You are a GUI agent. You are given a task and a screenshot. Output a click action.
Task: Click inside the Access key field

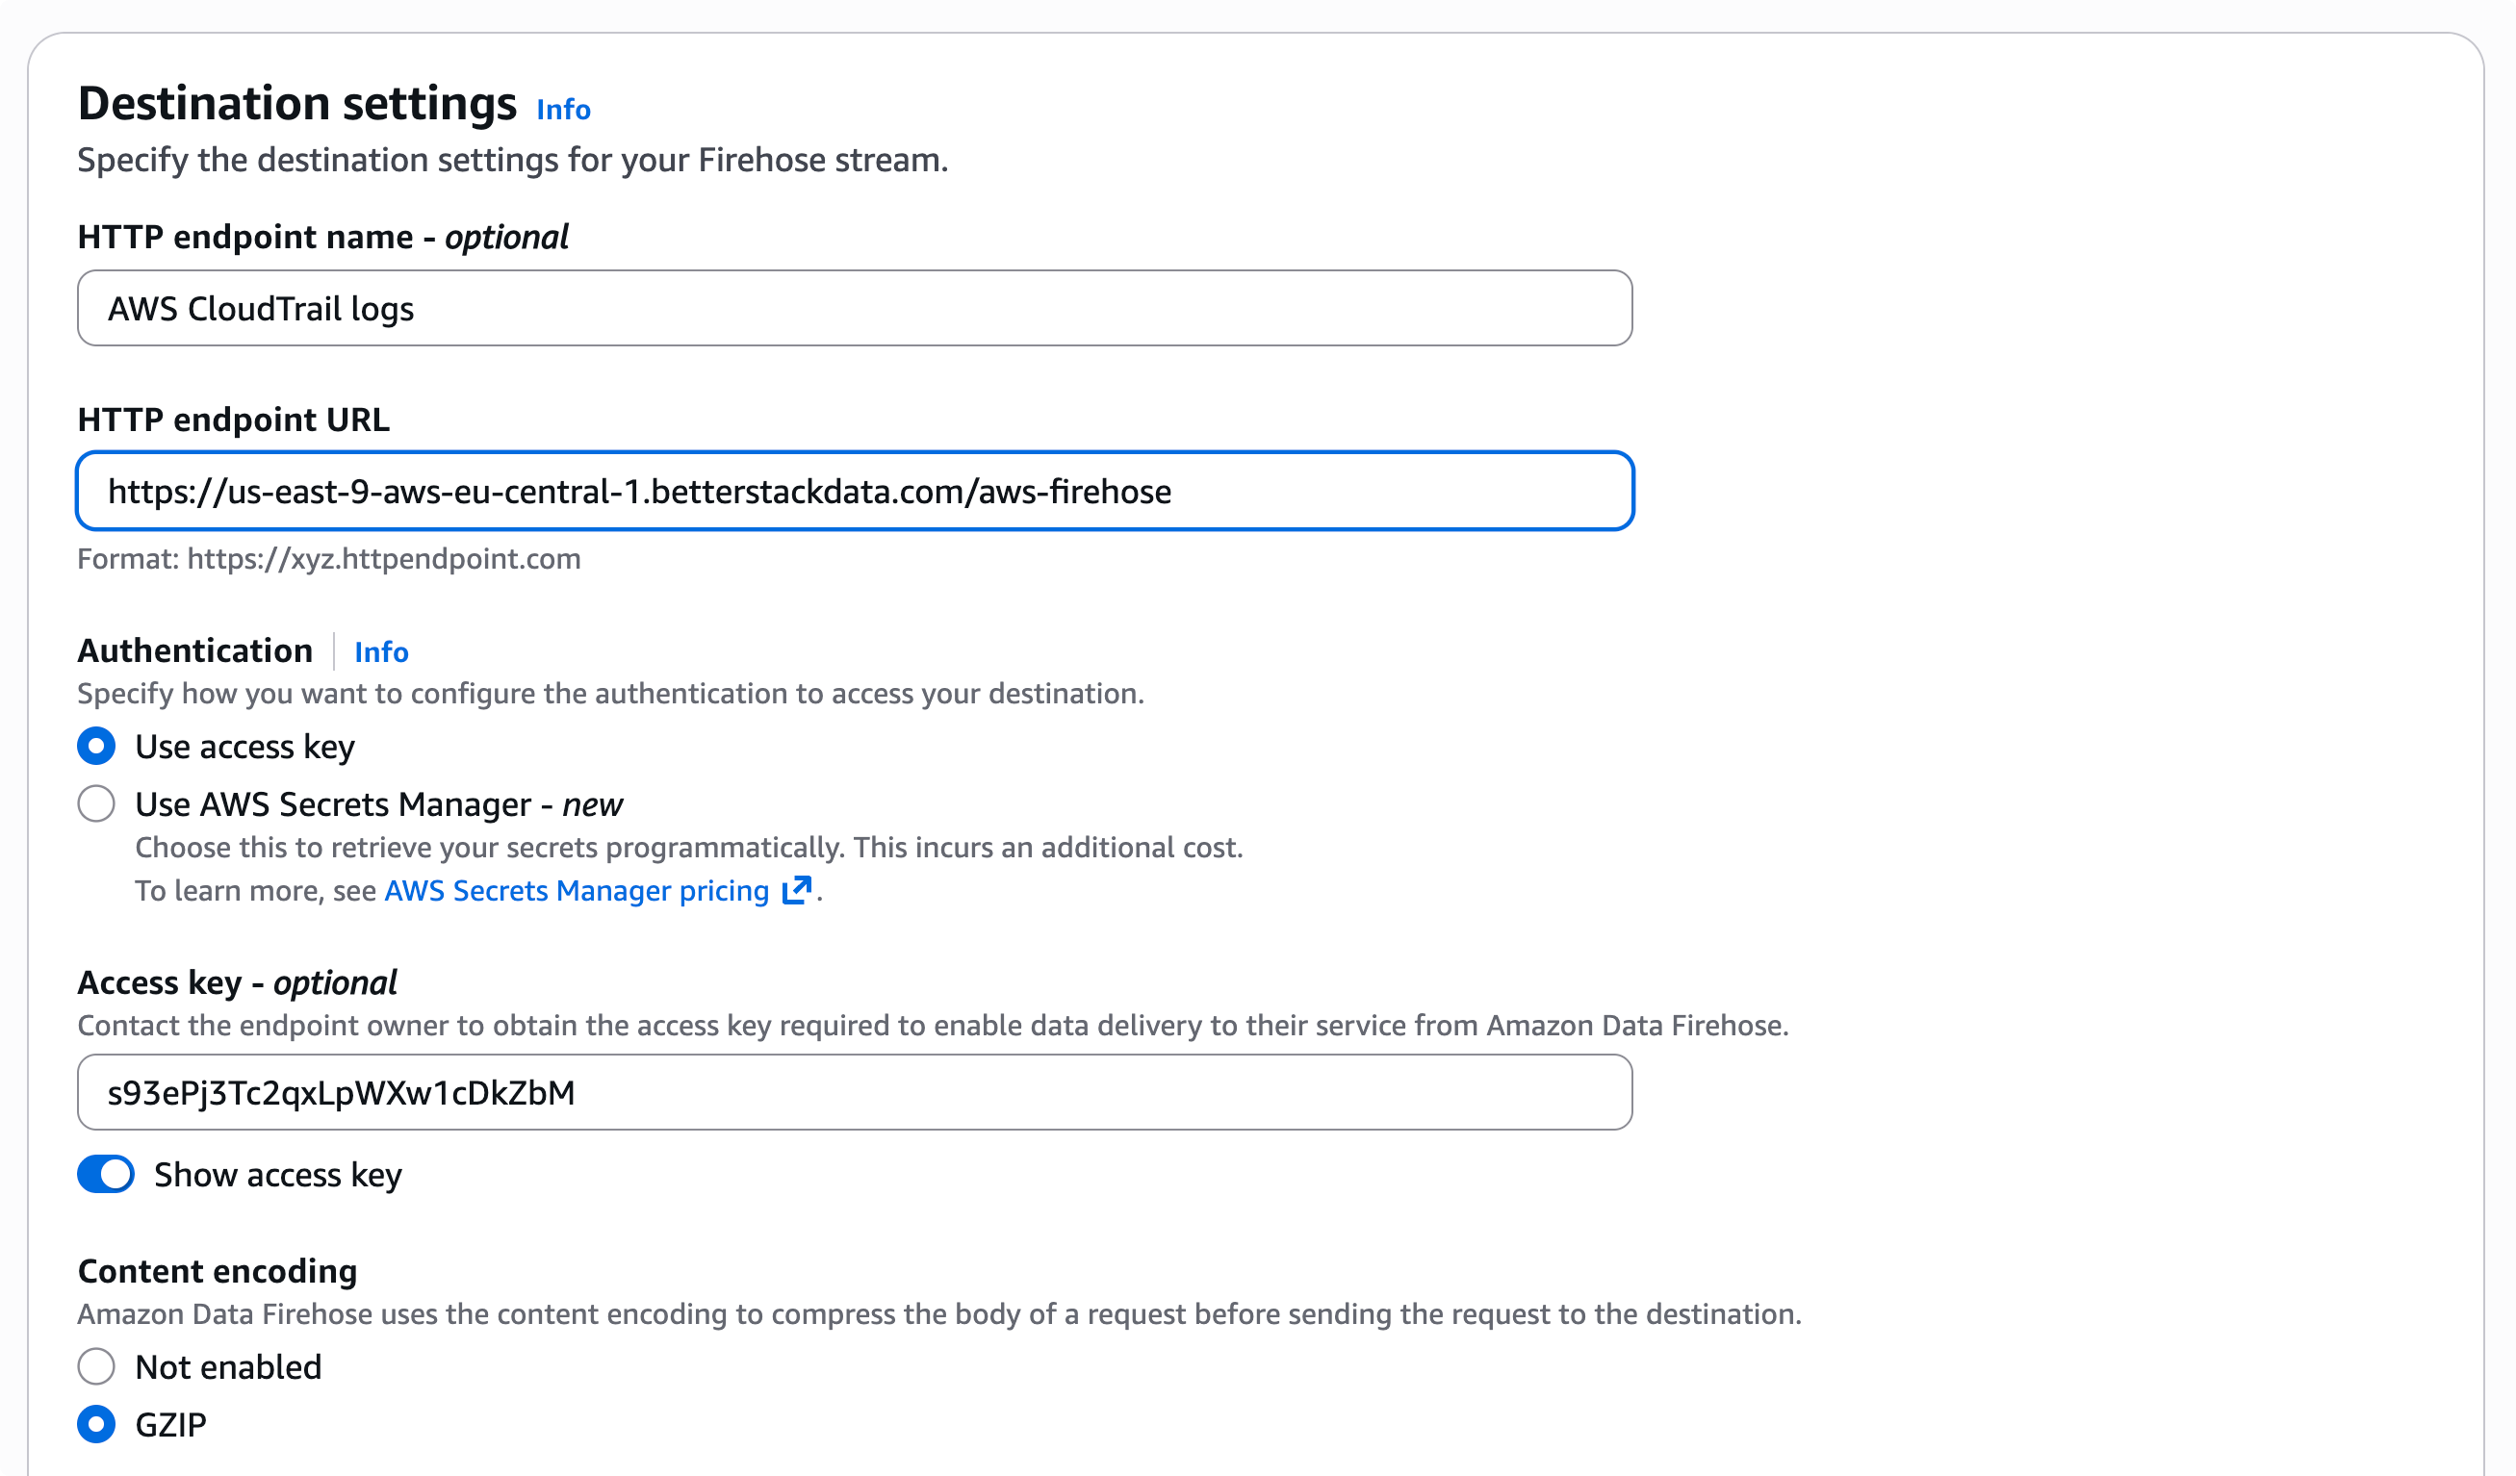click(854, 1091)
